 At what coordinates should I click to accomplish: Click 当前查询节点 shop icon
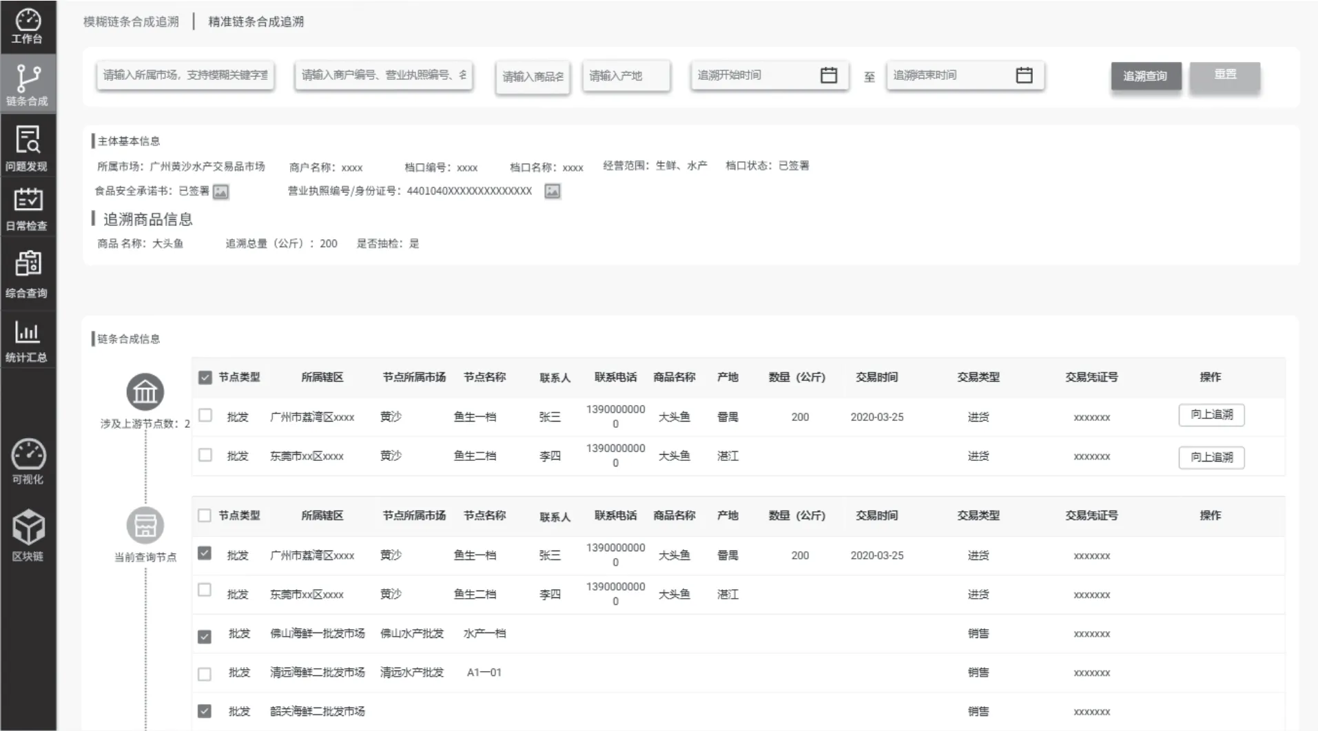pyautogui.click(x=145, y=526)
